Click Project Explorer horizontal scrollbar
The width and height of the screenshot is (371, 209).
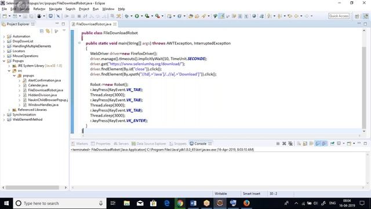tap(32, 188)
